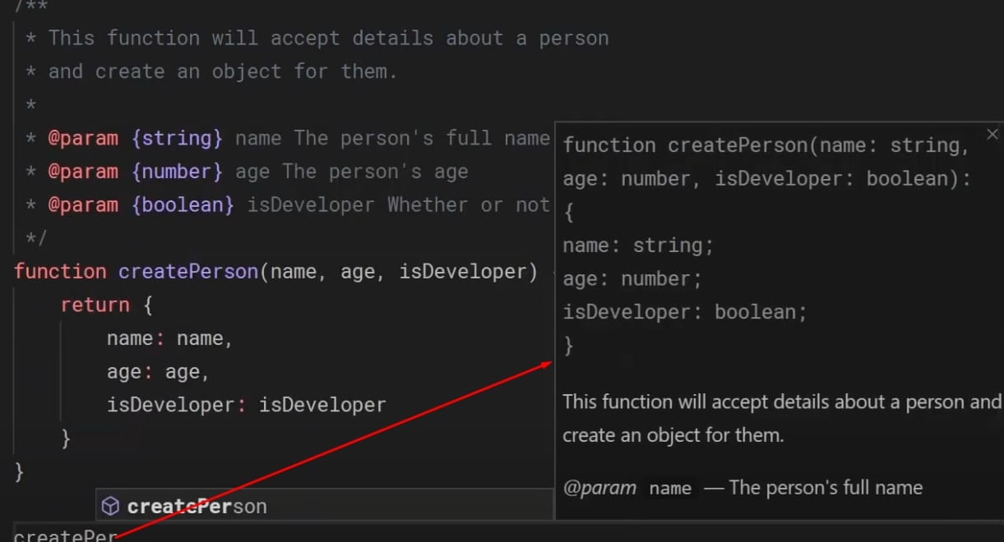Place cursor on the return keyword
The image size is (1004, 542).
[95, 305]
